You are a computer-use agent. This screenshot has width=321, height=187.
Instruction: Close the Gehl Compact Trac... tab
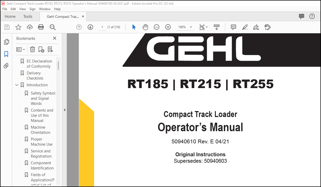tap(83, 17)
